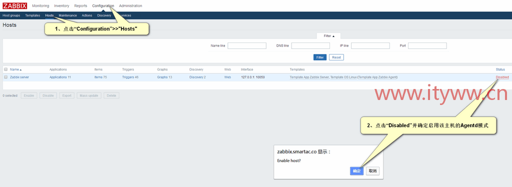Click the Enable bulk button
512x187 pixels.
click(29, 95)
